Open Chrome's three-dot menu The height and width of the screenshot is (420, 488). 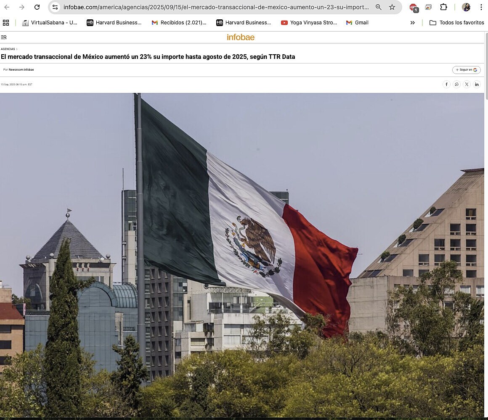click(x=481, y=7)
